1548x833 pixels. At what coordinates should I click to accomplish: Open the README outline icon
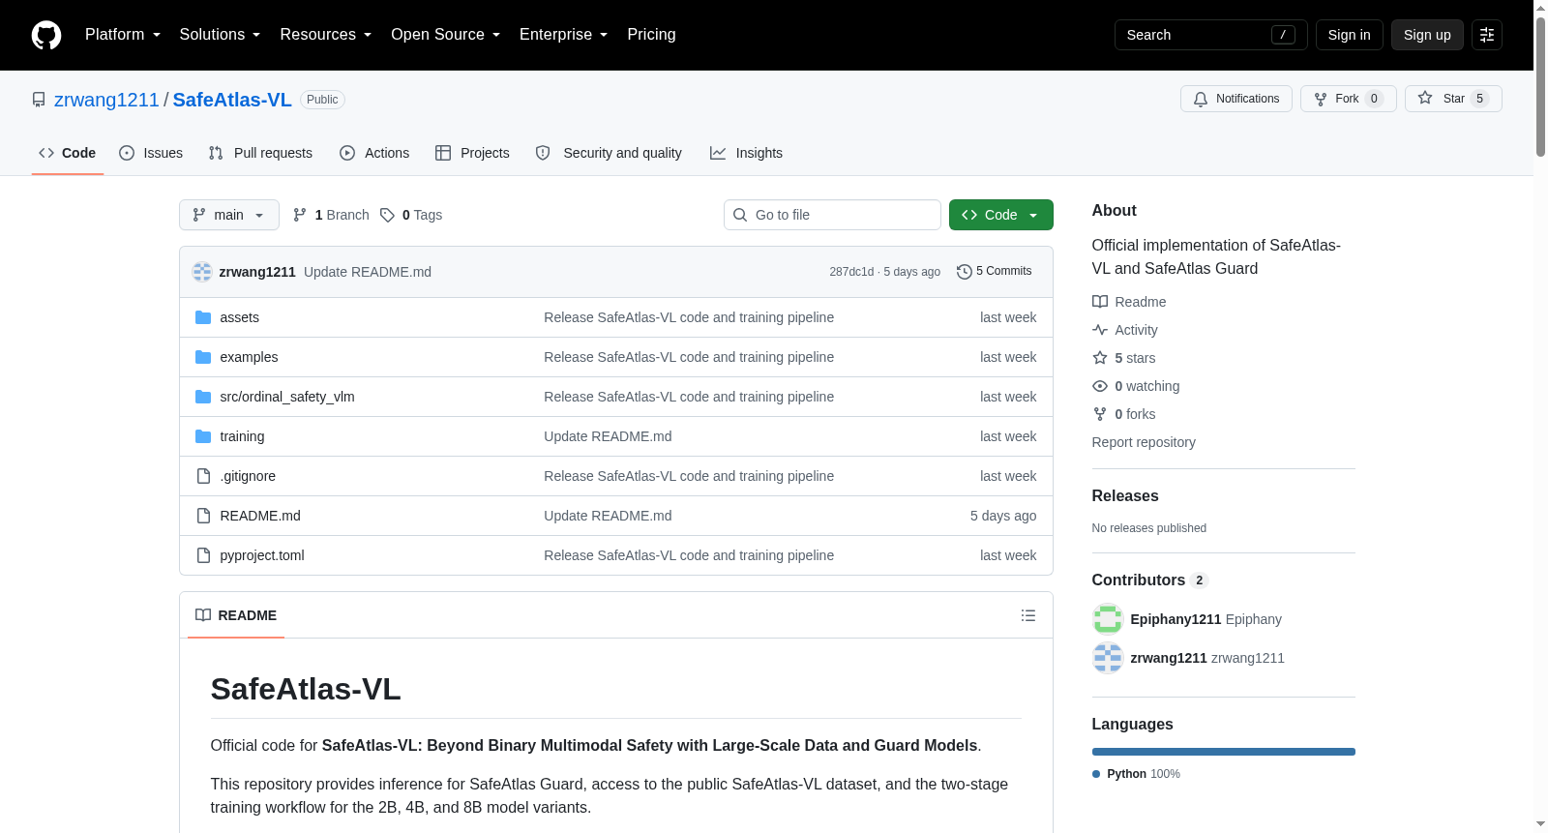[1028, 615]
